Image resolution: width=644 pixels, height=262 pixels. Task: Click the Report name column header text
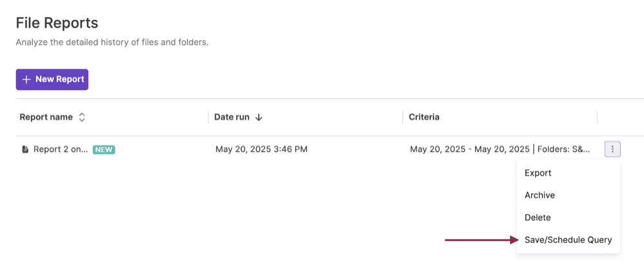(x=46, y=117)
